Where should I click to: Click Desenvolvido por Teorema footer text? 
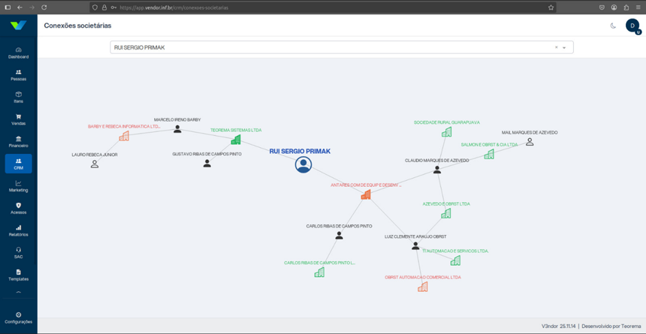point(612,325)
